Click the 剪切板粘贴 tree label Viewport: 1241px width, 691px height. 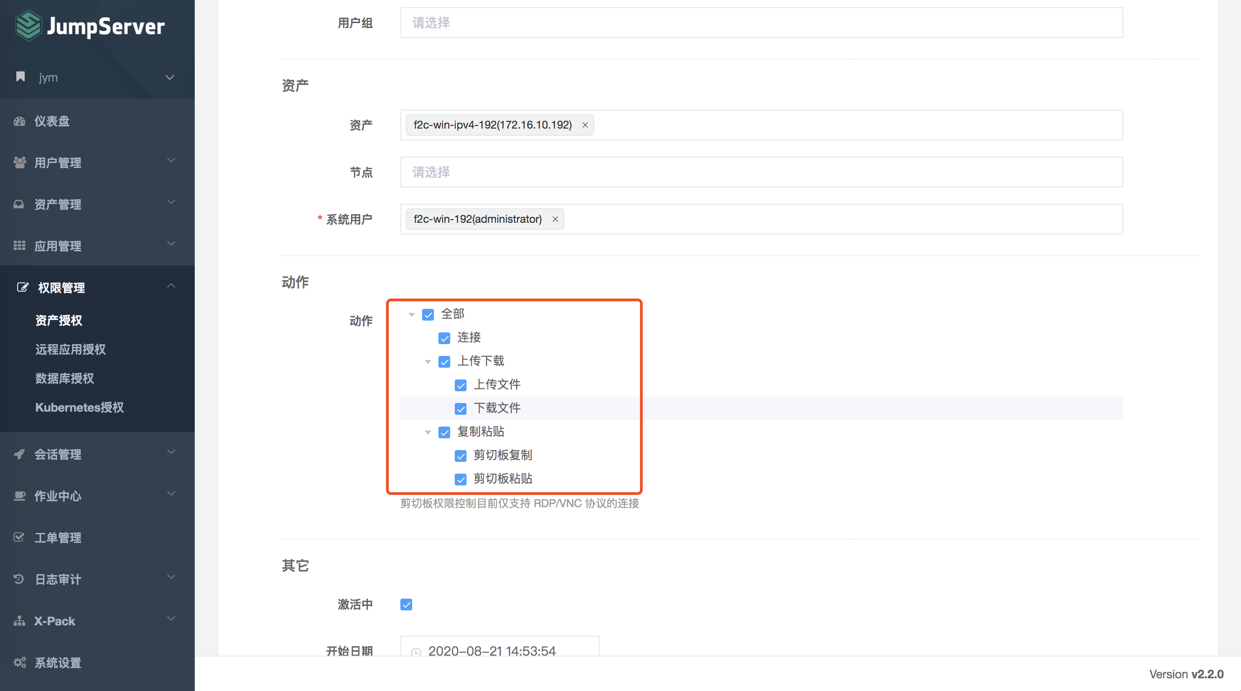pos(502,479)
